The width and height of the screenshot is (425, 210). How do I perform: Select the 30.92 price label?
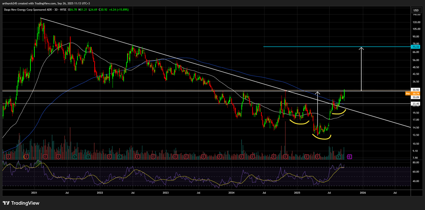[x=415, y=90]
